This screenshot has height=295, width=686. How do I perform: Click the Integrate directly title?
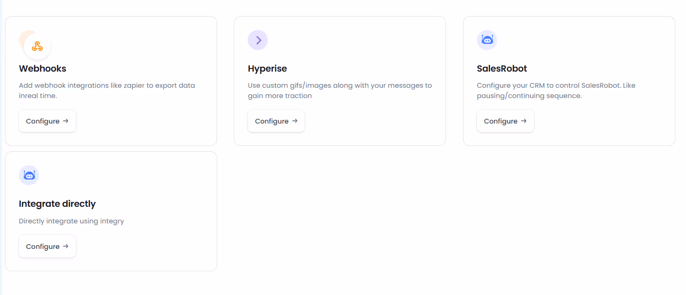[57, 204]
